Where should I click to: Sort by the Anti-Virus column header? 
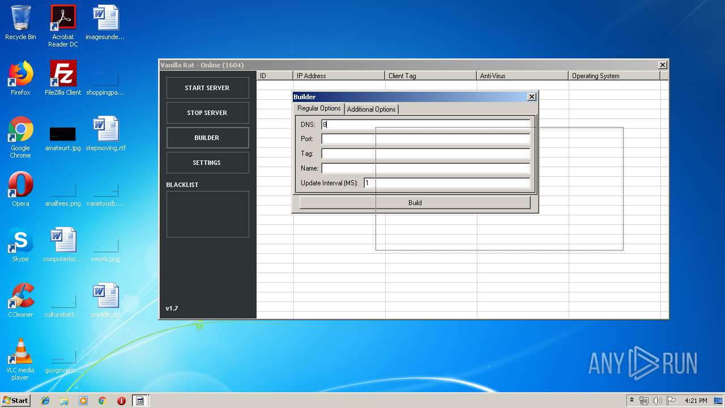tap(522, 75)
